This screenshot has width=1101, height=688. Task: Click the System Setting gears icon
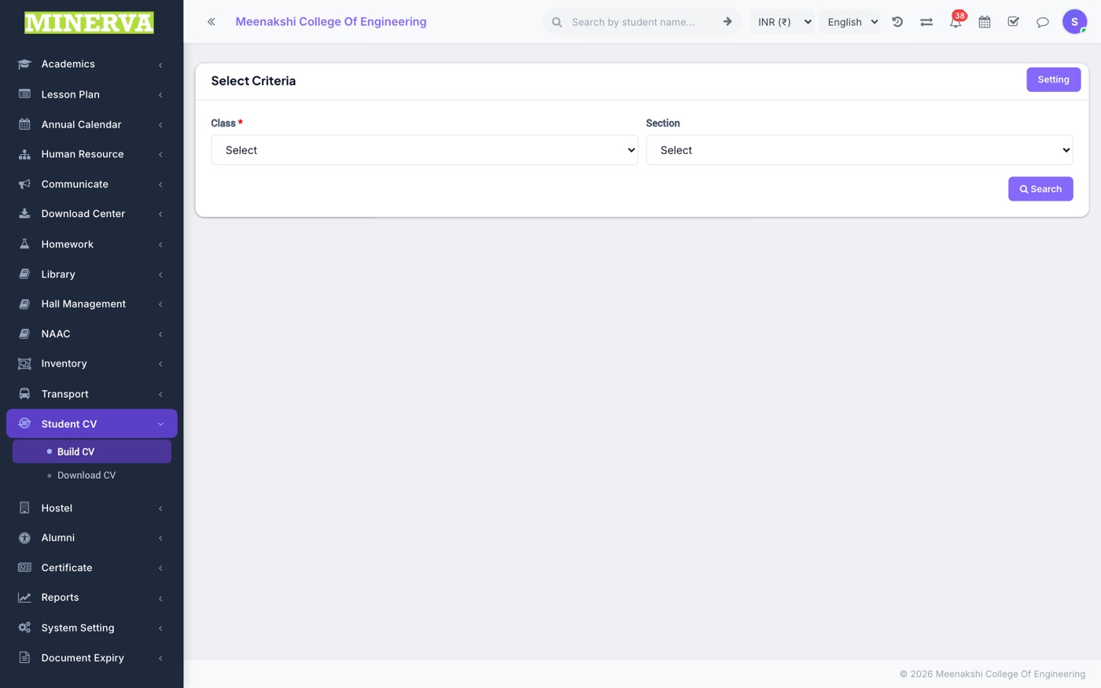[24, 627]
